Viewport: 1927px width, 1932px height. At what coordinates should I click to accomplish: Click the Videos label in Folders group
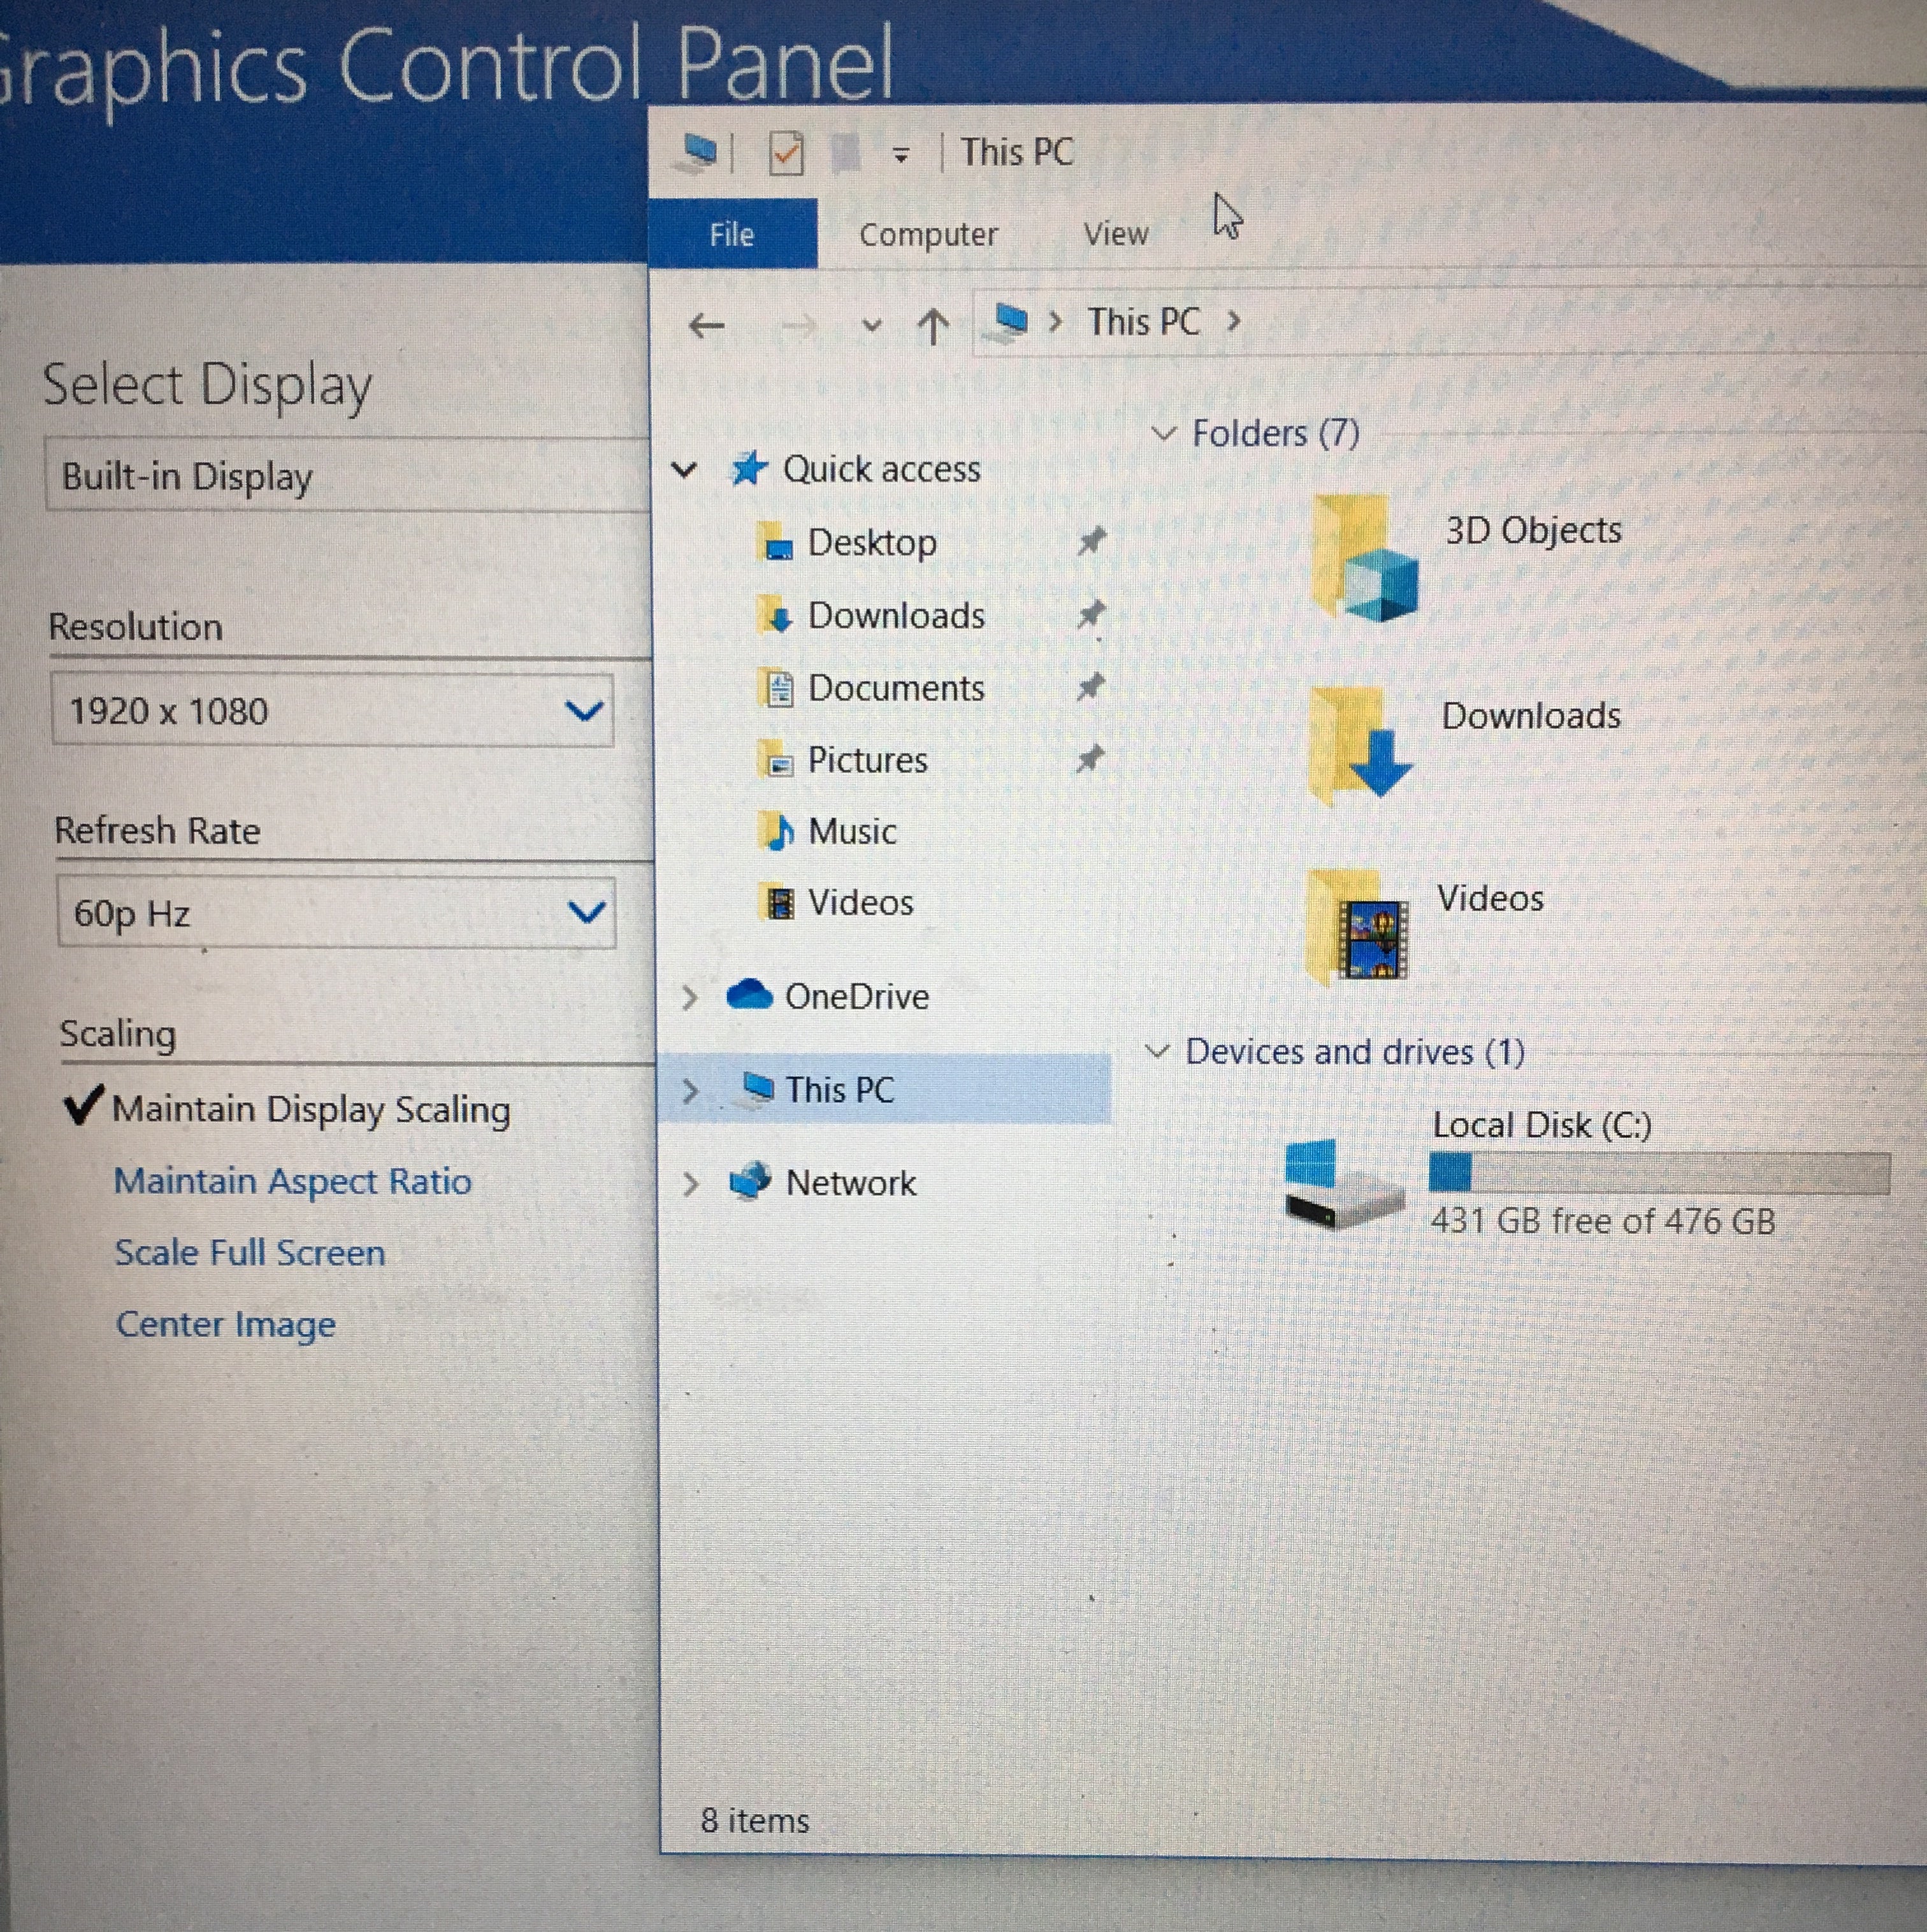[1490, 898]
